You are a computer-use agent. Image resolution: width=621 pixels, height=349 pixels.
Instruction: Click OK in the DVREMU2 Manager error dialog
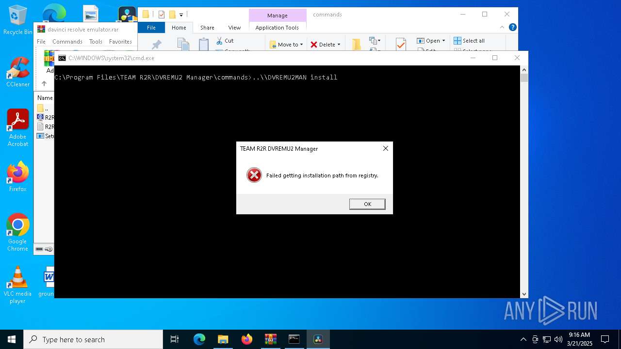click(367, 204)
